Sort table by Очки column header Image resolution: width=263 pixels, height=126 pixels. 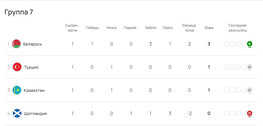[209, 28]
